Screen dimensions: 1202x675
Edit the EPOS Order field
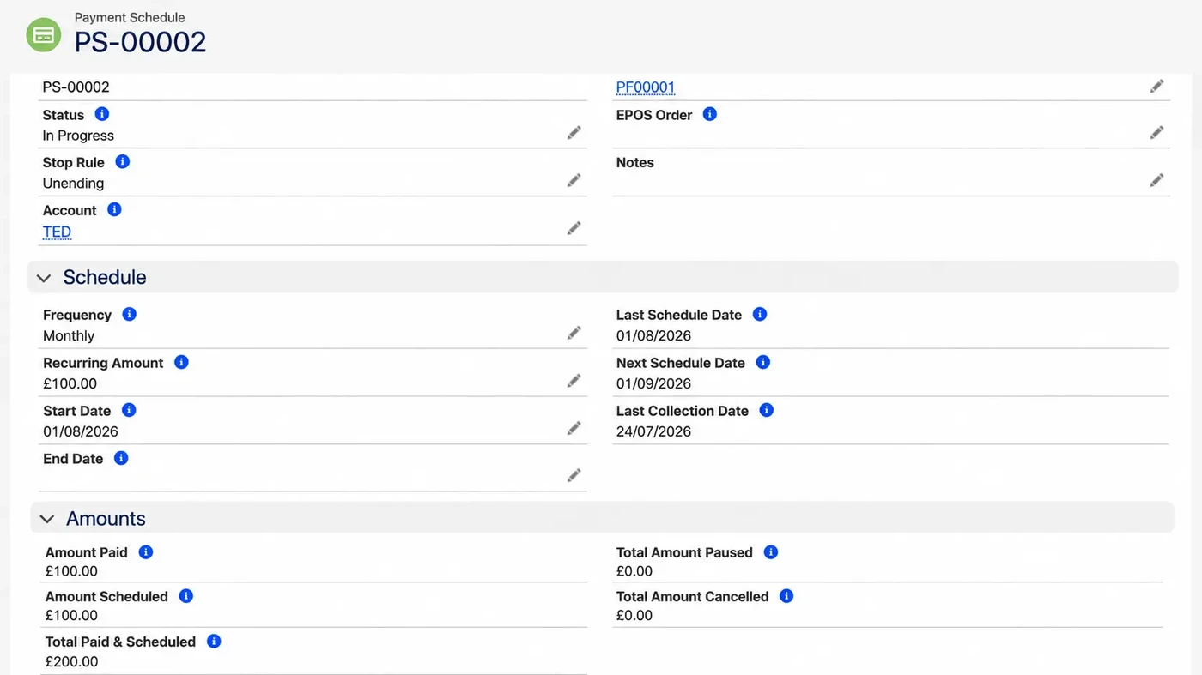pos(1156,133)
